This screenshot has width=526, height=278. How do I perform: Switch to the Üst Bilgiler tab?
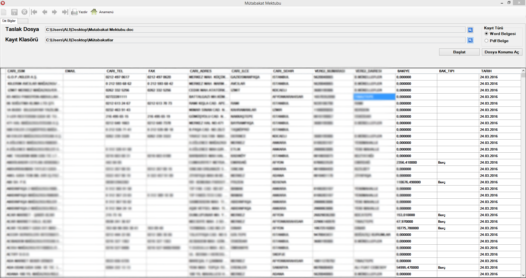[9, 21]
